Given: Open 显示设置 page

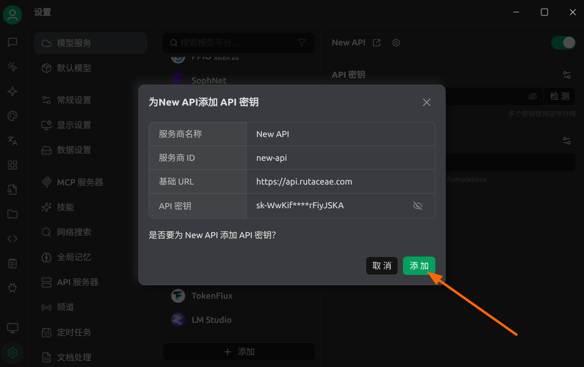Looking at the screenshot, I should click(91, 125).
